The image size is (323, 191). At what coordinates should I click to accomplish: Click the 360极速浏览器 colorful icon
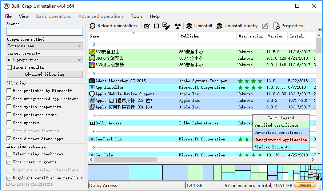92,65
